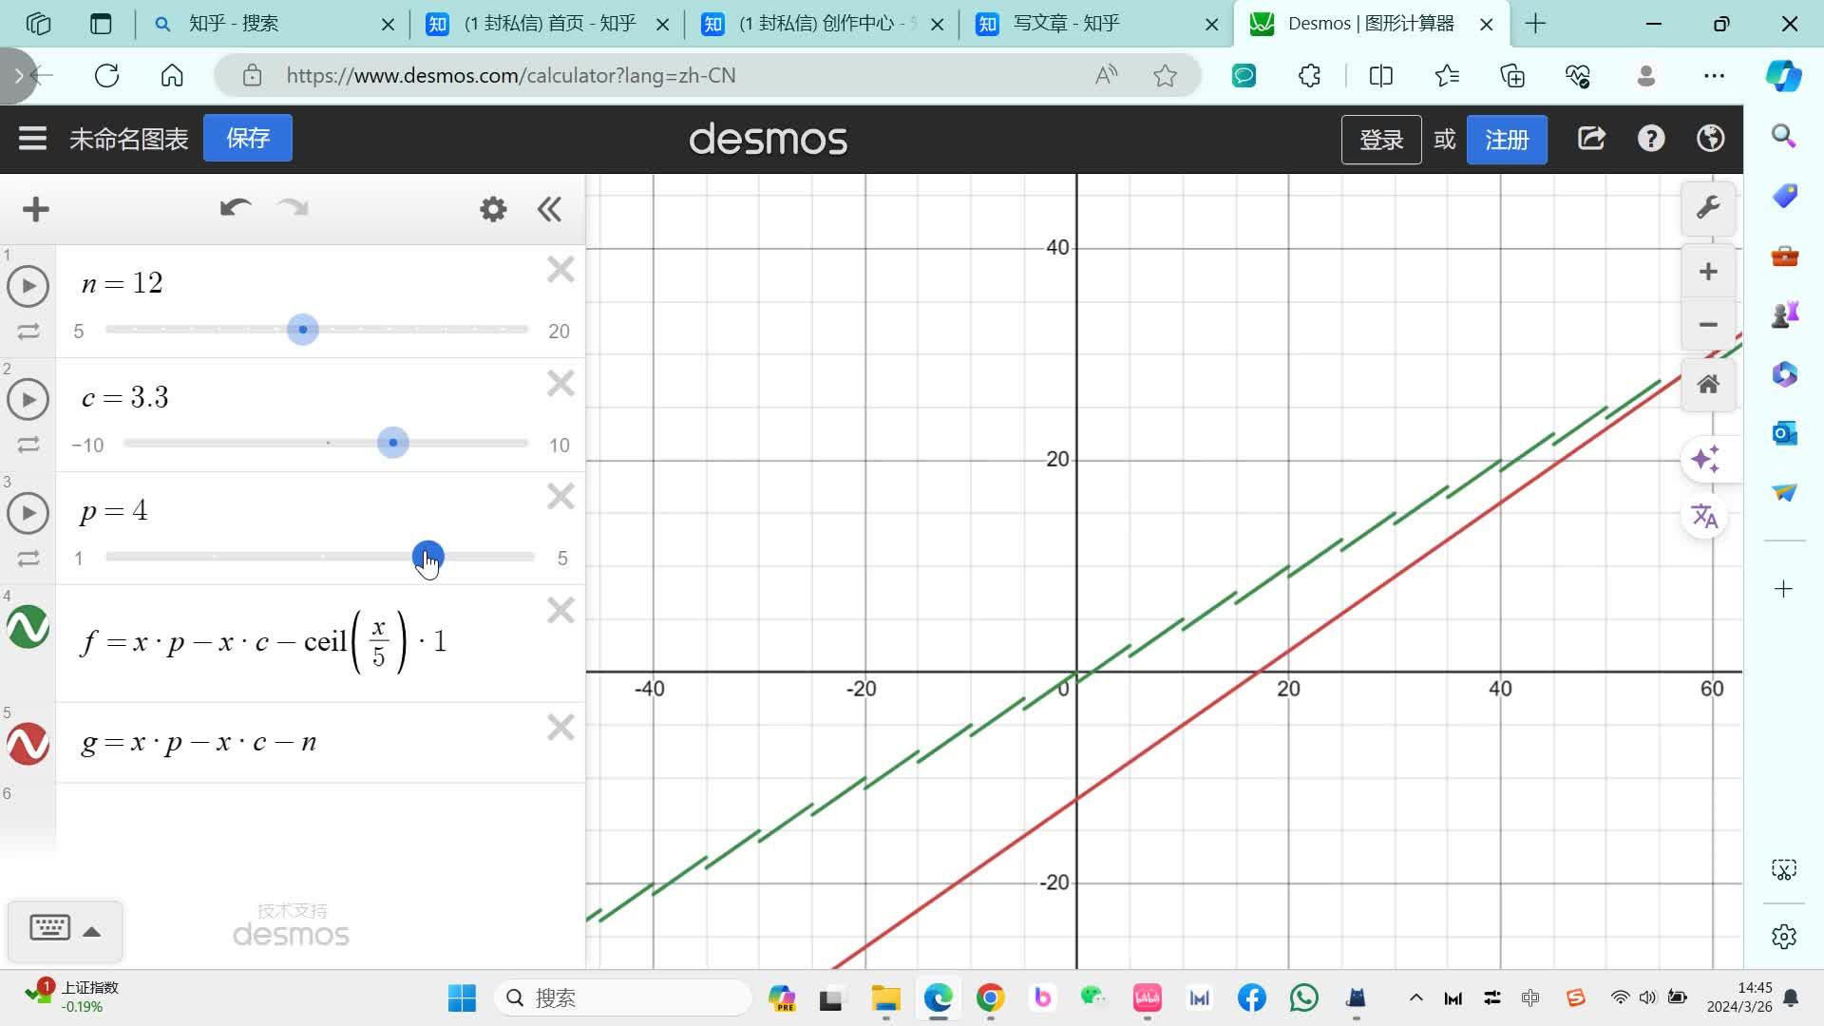Open the Desmos help menu
Image resolution: width=1824 pixels, height=1026 pixels.
pyautogui.click(x=1651, y=139)
